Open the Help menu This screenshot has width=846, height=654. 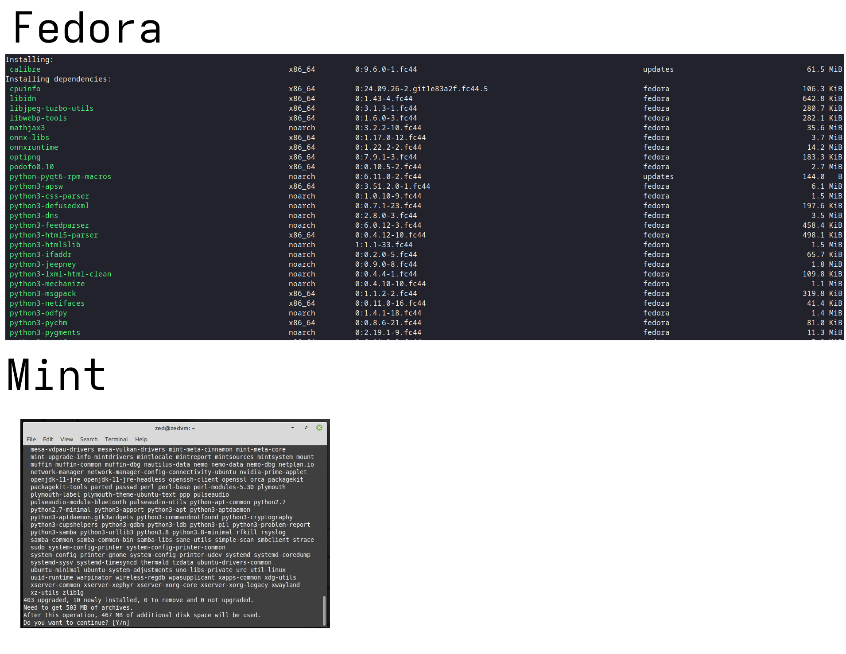coord(141,439)
